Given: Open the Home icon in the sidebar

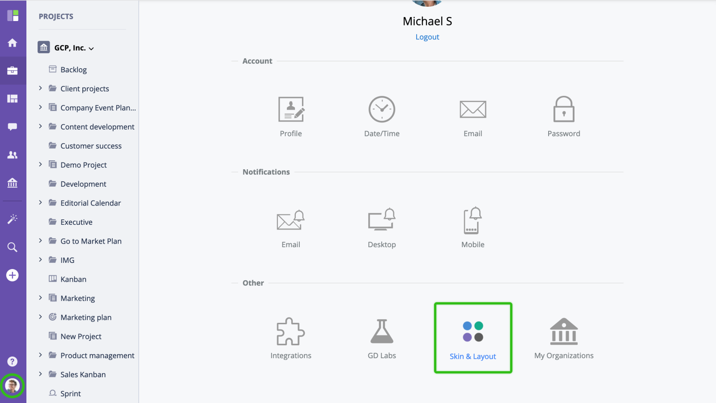Looking at the screenshot, I should (13, 43).
